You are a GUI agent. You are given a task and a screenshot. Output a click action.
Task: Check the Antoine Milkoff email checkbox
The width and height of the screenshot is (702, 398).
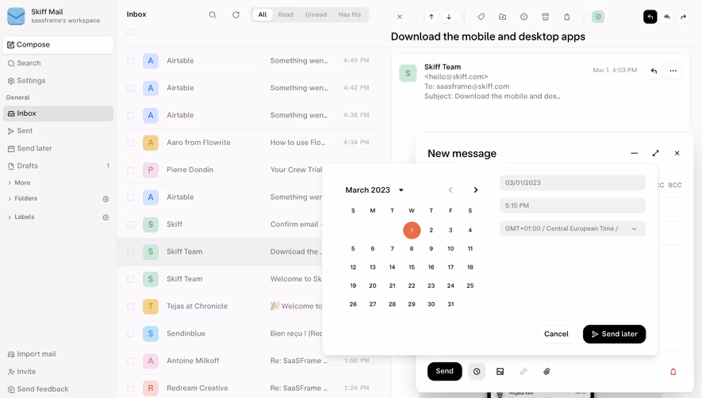130,362
